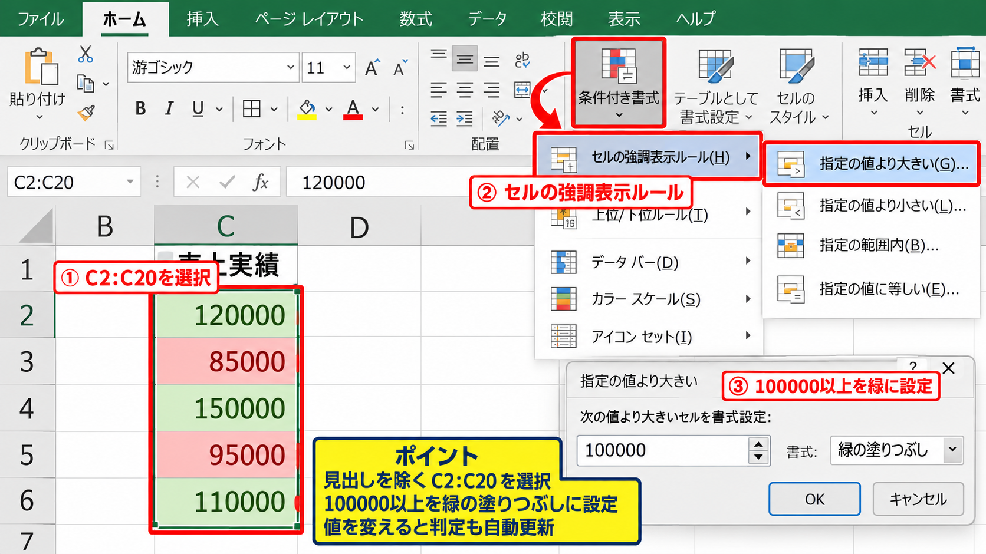Click the Delete cells (削除) icon
Screen dimensions: 986x554
919,62
